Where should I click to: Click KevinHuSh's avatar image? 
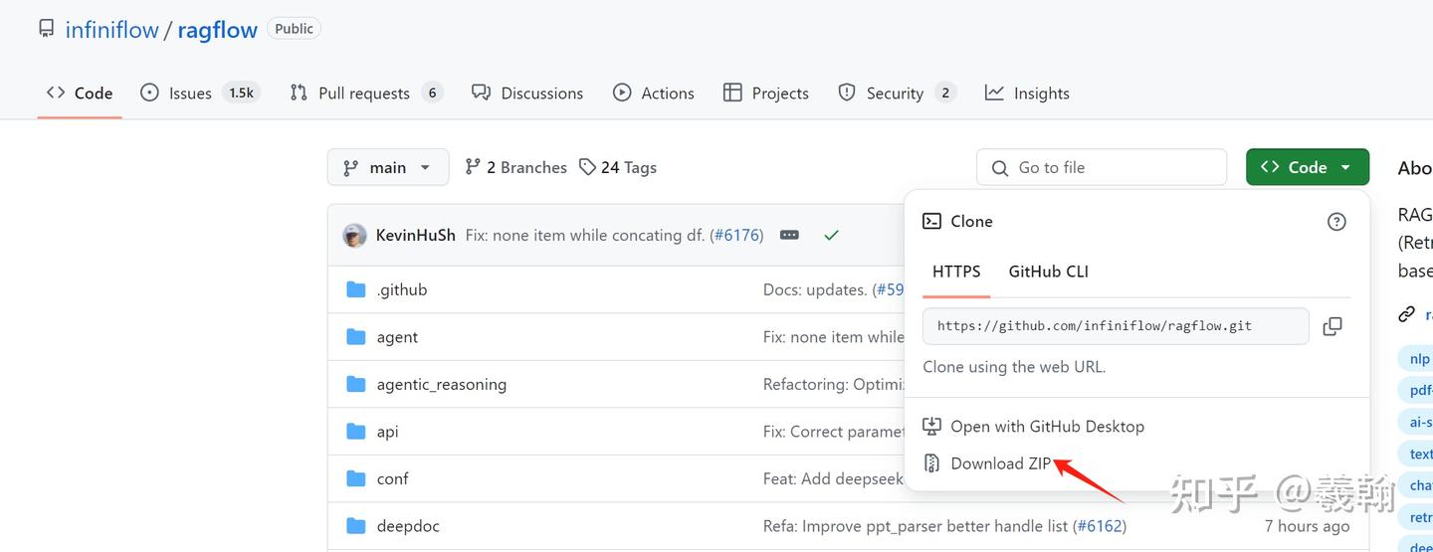point(354,236)
